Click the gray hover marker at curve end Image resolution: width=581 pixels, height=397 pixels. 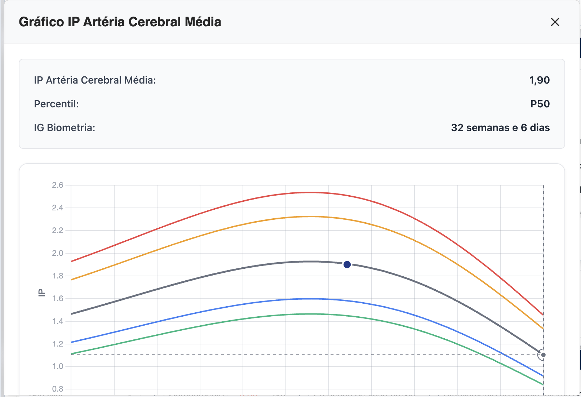click(x=543, y=355)
